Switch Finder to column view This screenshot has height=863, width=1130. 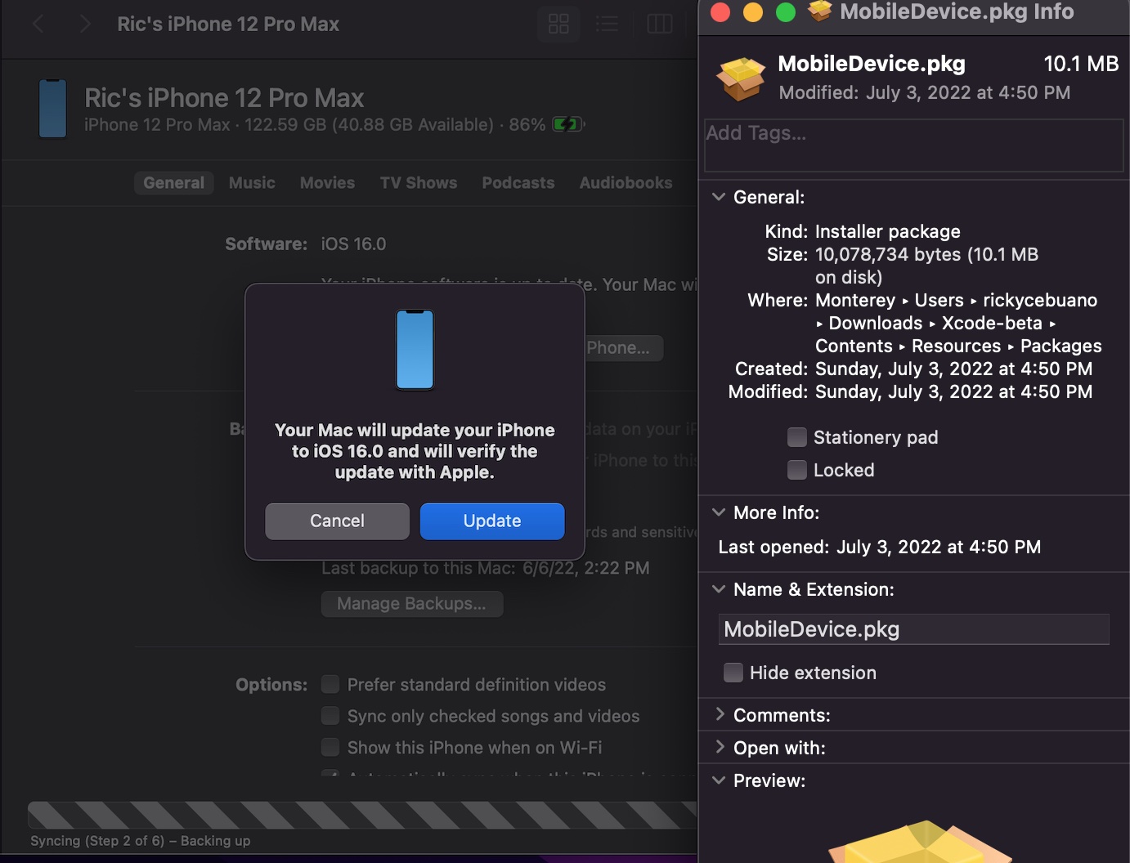(x=659, y=24)
